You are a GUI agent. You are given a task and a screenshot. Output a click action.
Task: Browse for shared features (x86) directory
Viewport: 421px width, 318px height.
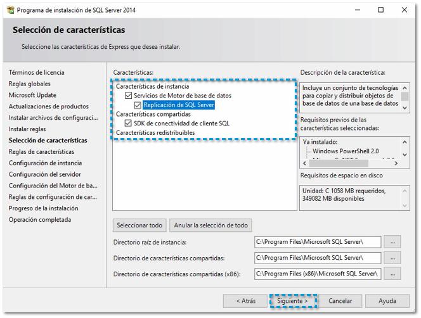tap(392, 274)
